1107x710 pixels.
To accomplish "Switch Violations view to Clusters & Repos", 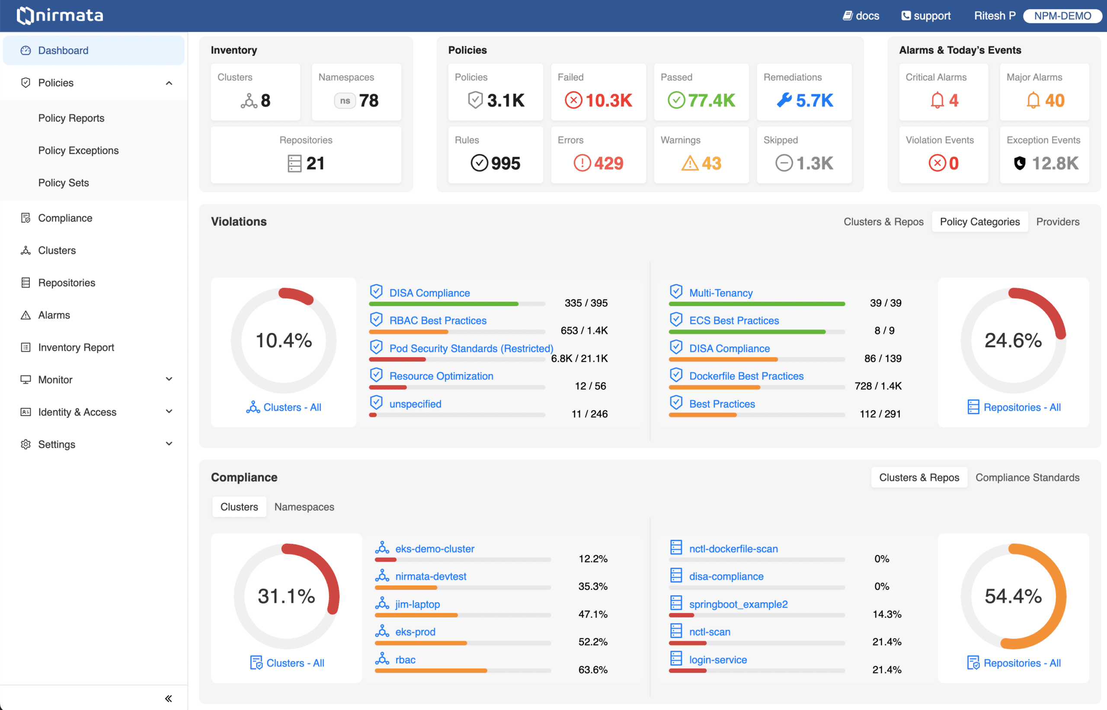I will tap(883, 222).
